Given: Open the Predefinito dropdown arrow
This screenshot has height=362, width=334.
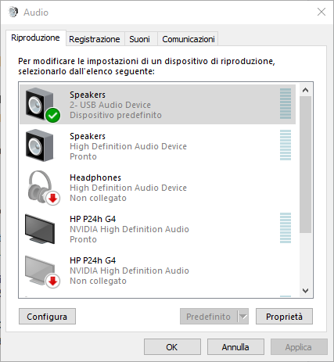Looking at the screenshot, I should coord(243,317).
